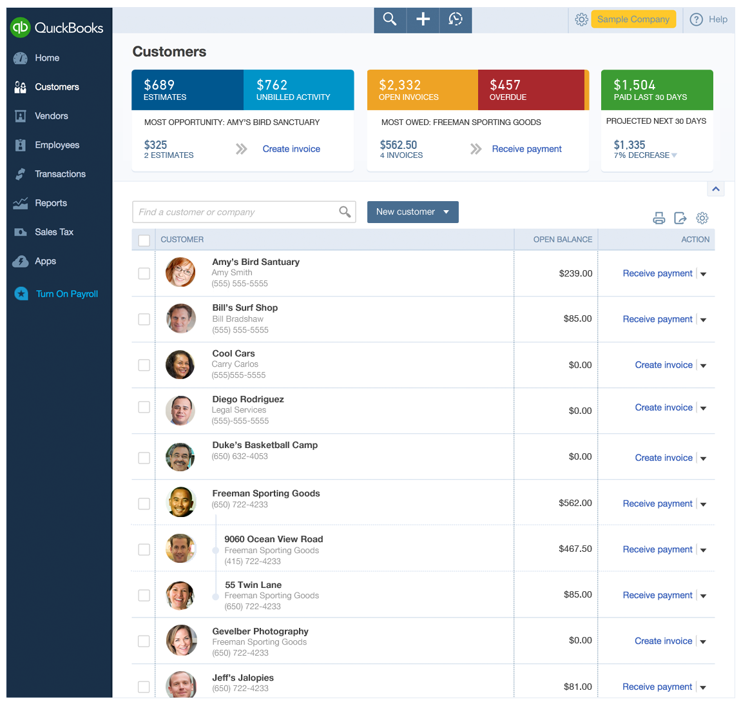Filter by the $457 Overdue red bar
The height and width of the screenshot is (704, 741).
tap(531, 90)
